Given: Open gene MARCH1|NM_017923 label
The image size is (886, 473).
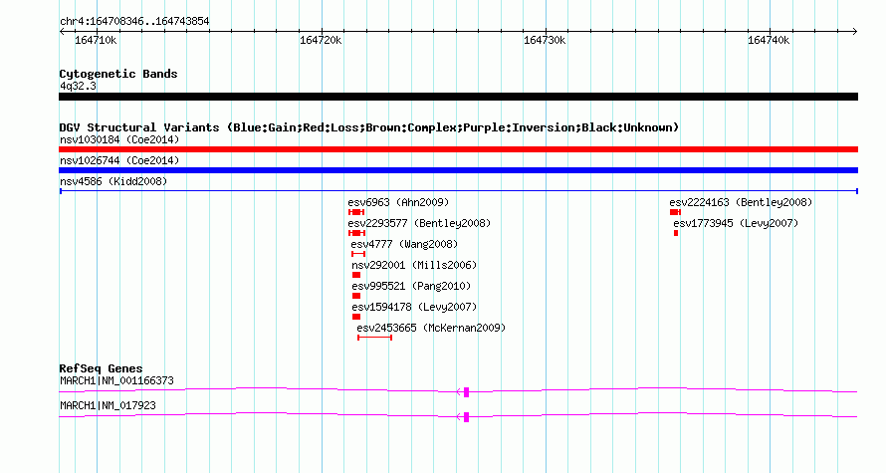Looking at the screenshot, I should pos(108,405).
